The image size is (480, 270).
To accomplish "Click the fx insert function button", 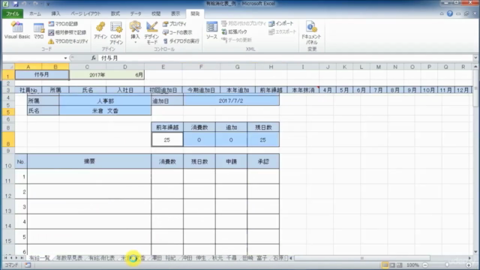I will click(93, 58).
